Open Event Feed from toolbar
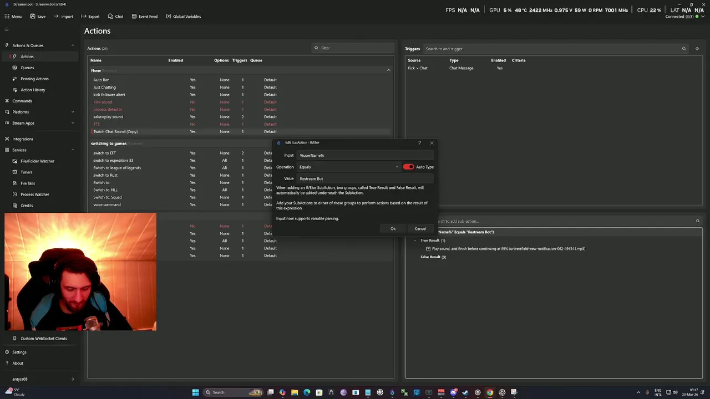This screenshot has width=710, height=399. pyautogui.click(x=144, y=17)
